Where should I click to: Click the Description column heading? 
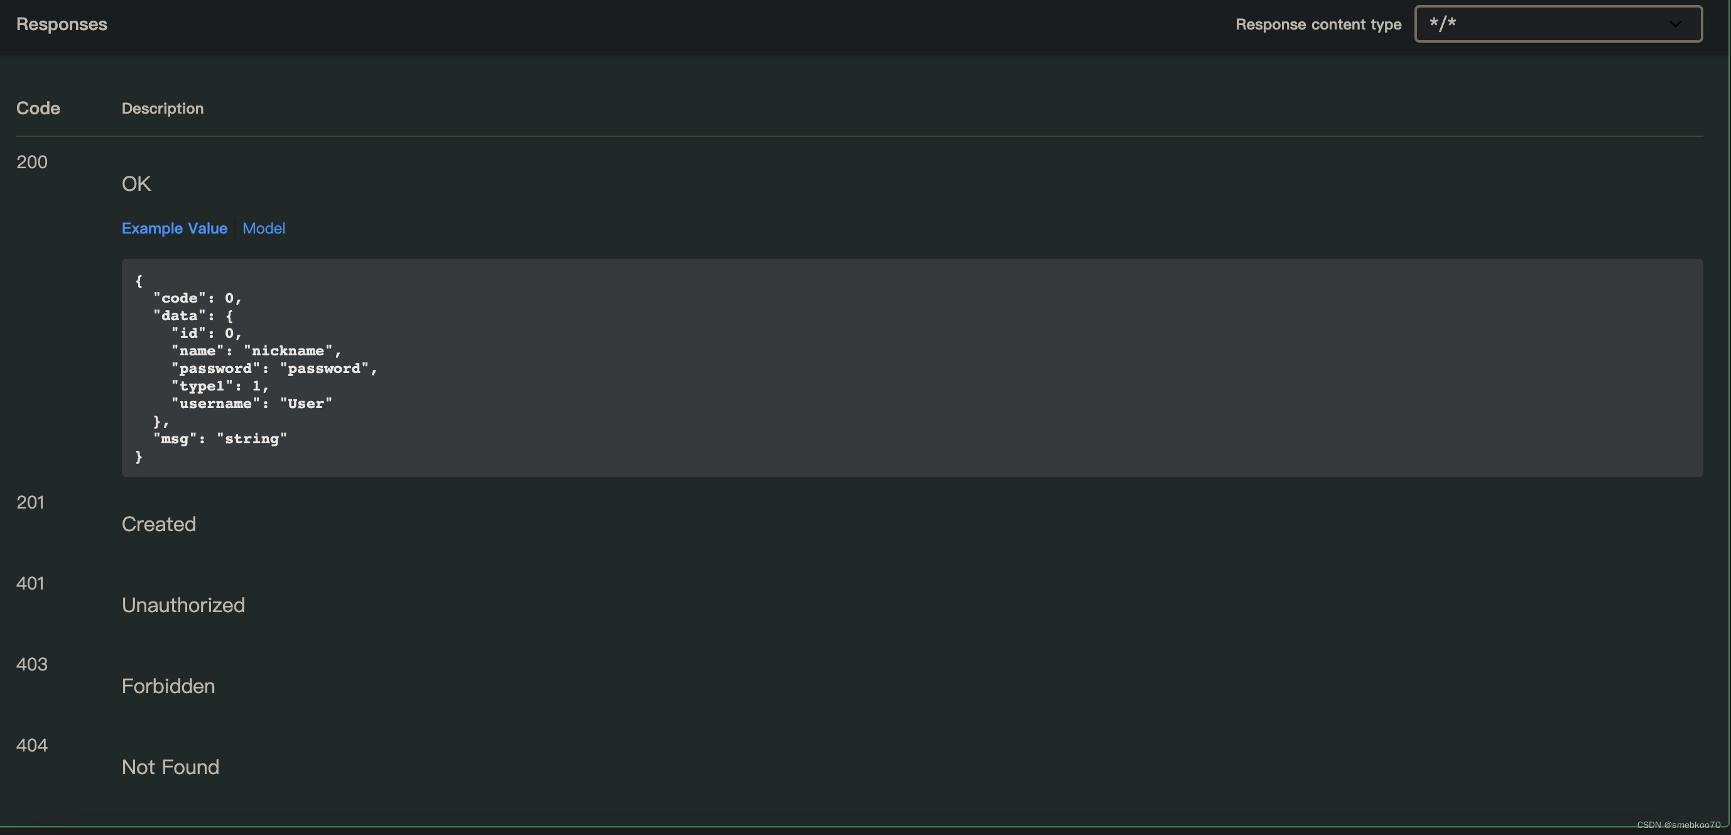click(162, 108)
